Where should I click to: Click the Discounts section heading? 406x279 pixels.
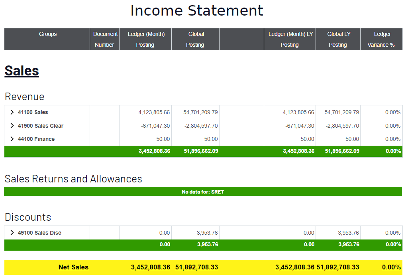click(28, 217)
